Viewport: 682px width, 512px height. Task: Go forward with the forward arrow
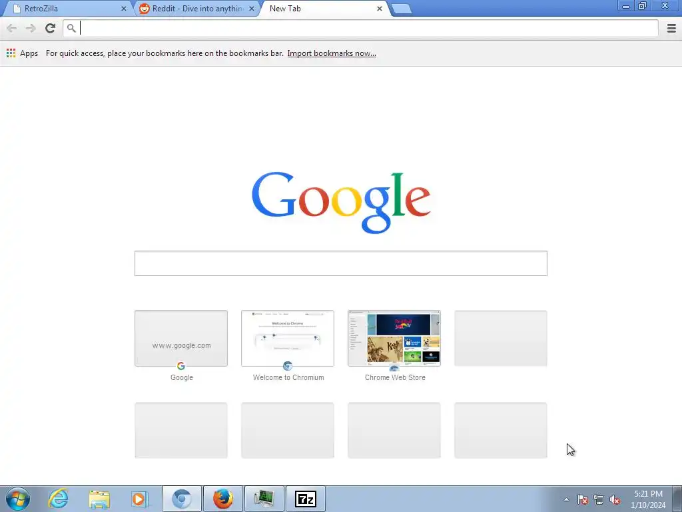31,29
